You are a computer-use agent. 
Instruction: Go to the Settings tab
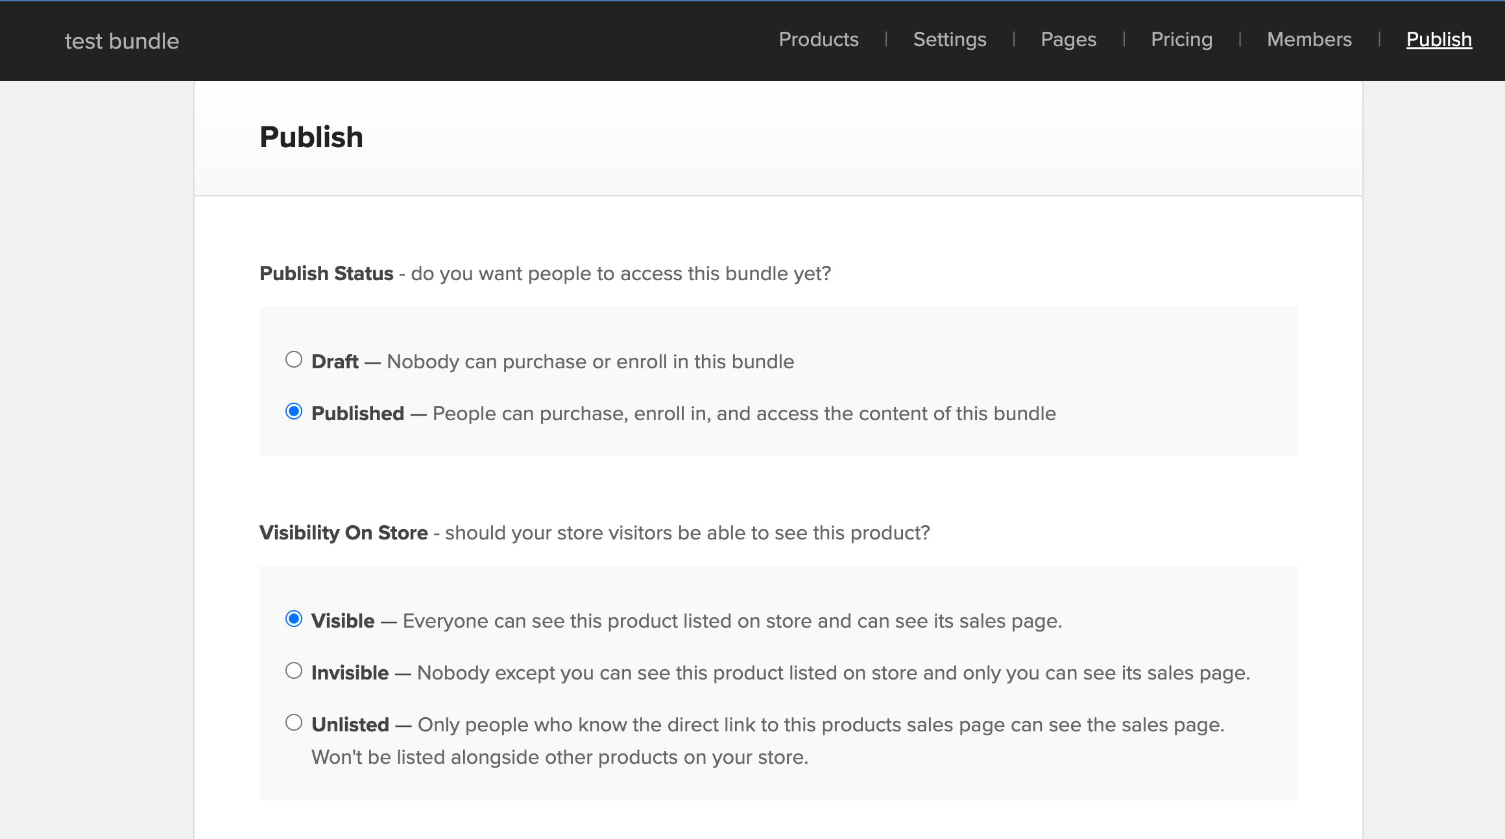tap(950, 40)
